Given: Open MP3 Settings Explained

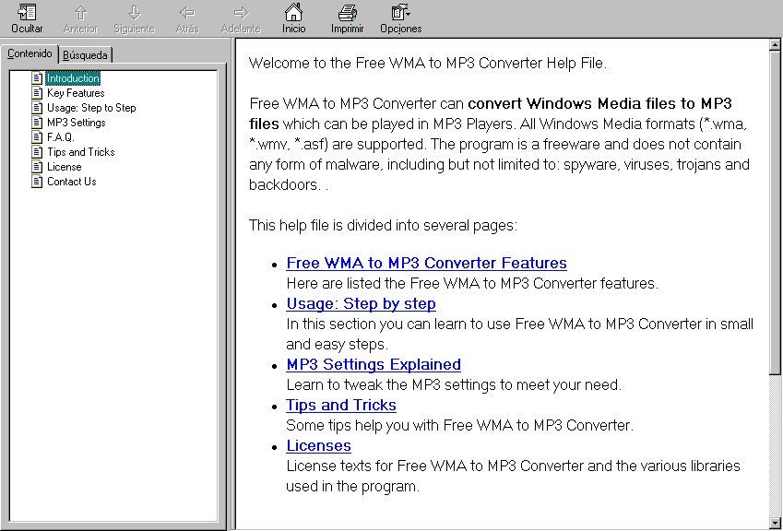Looking at the screenshot, I should tap(373, 364).
